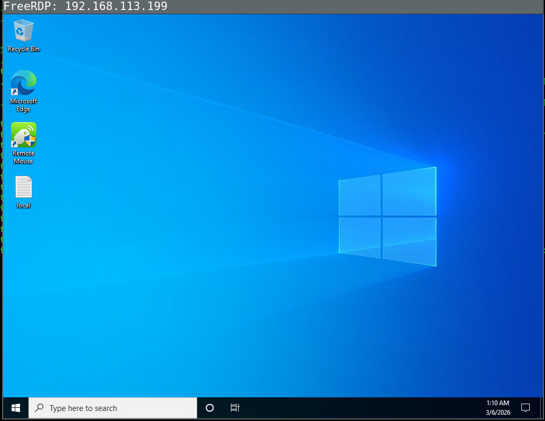
Task: Open Task View from the taskbar
Action: point(235,408)
